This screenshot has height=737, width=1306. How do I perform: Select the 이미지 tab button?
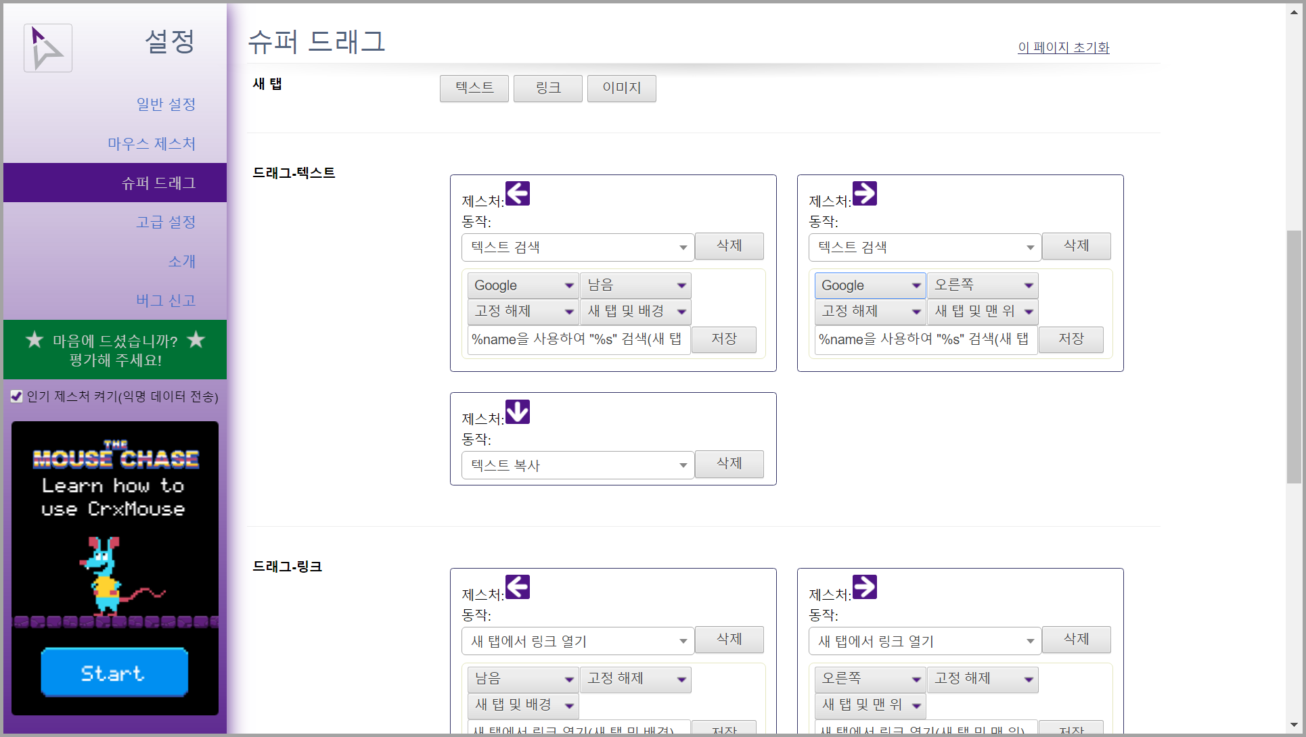click(621, 88)
